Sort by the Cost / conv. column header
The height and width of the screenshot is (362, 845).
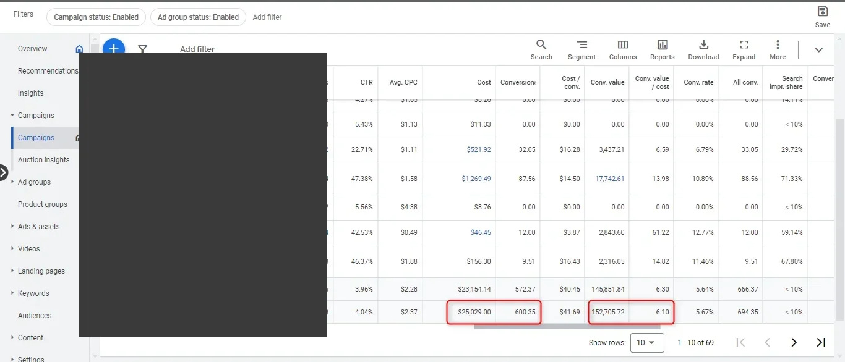pyautogui.click(x=570, y=83)
